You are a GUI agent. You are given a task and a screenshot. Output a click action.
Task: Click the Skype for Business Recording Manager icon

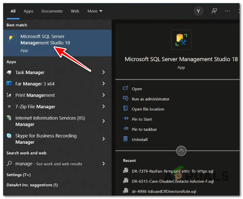9,136
